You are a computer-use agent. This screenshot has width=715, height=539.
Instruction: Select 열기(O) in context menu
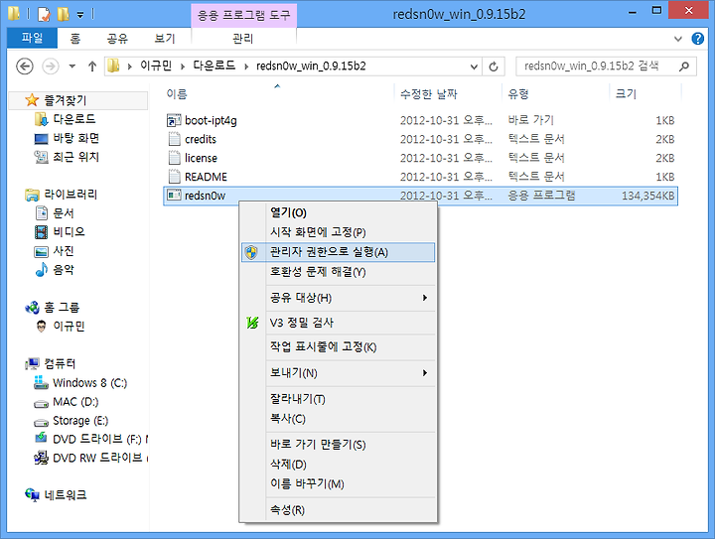pos(339,212)
